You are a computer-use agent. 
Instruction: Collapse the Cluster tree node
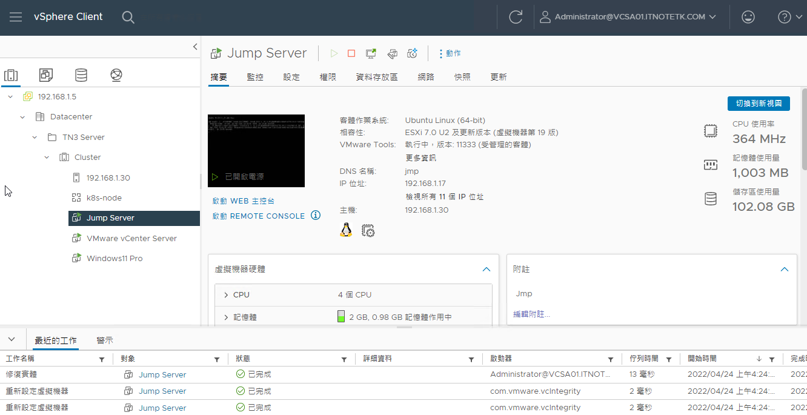click(47, 158)
